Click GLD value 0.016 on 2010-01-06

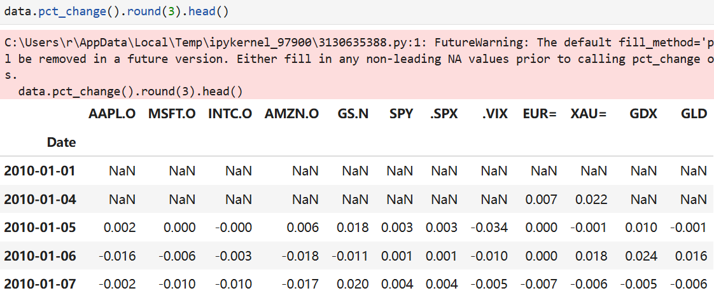click(x=691, y=256)
